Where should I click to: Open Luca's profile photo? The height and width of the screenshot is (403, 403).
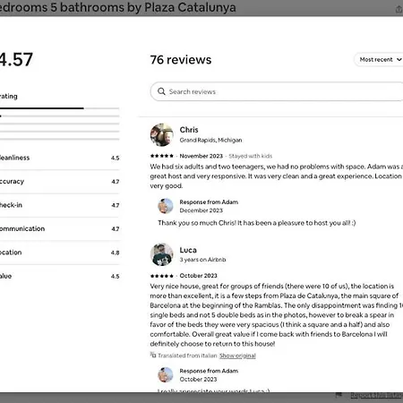(162, 254)
